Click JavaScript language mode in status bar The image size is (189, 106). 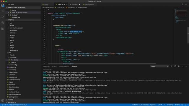coord(170,105)
